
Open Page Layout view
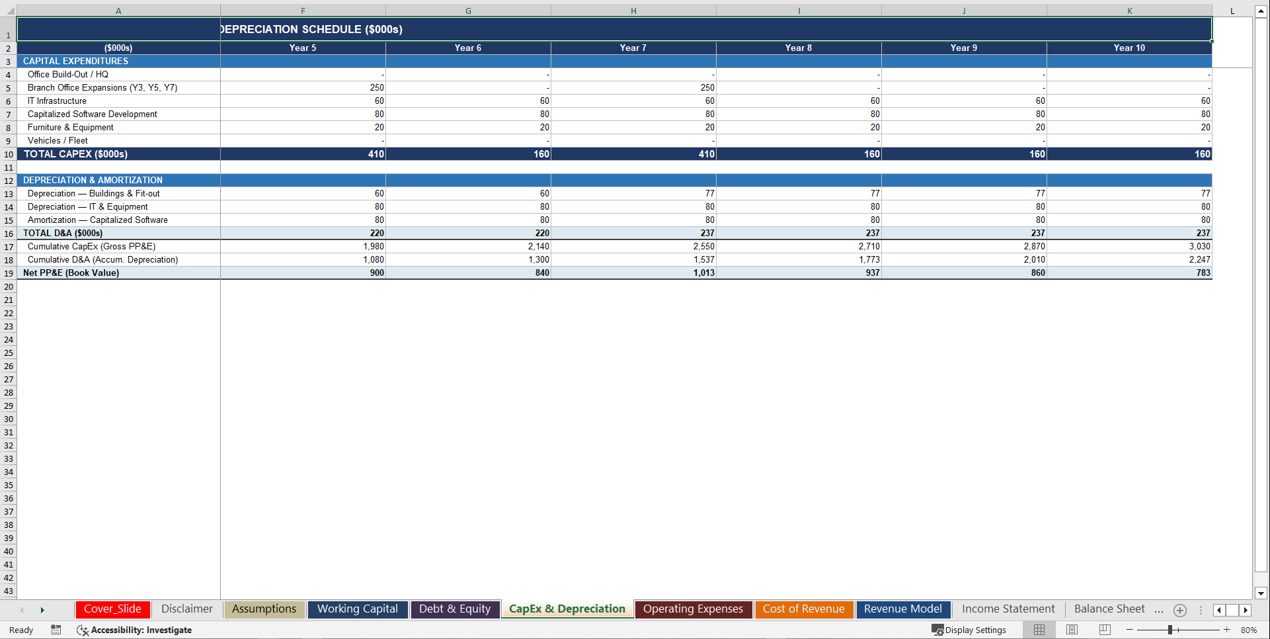click(x=1071, y=630)
